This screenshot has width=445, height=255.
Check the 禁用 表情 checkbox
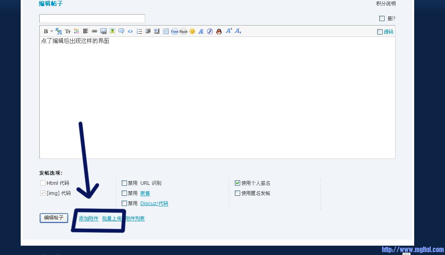[124, 193]
